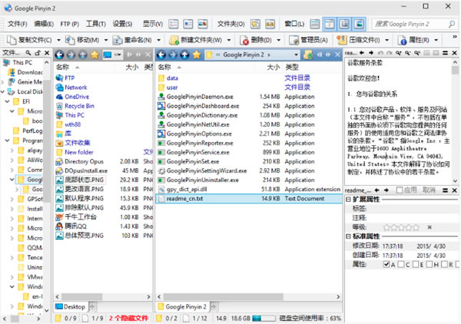Toggle the A (archive) attribute checkbox

[386, 265]
